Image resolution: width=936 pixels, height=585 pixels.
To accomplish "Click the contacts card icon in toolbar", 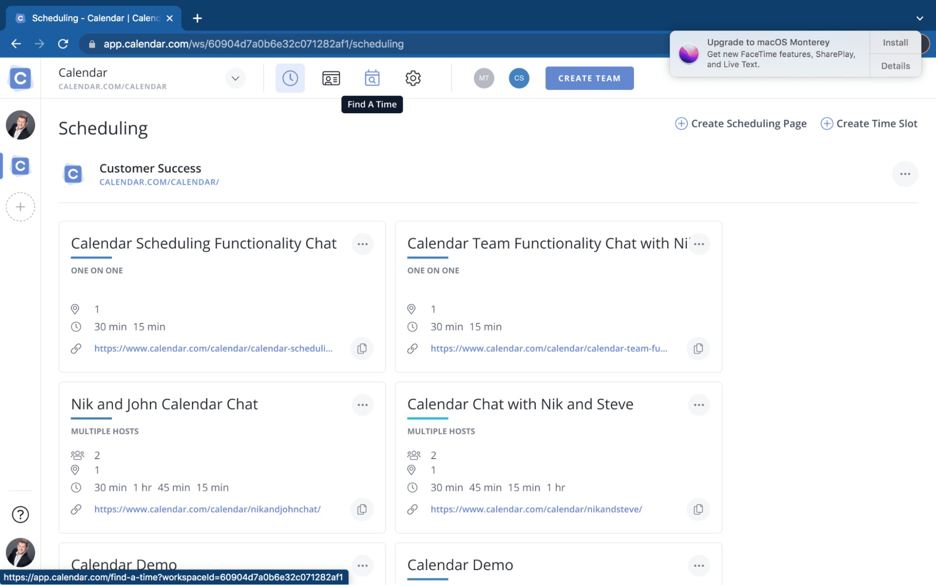I will click(x=331, y=78).
